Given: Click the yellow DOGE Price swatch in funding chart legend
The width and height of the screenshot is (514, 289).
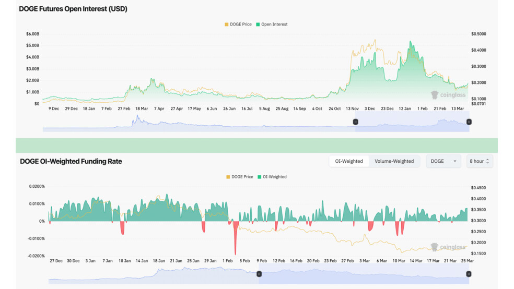Looking at the screenshot, I should (x=228, y=177).
